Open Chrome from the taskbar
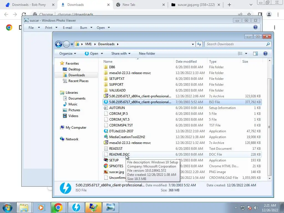284x213 pixels. click(58, 207)
